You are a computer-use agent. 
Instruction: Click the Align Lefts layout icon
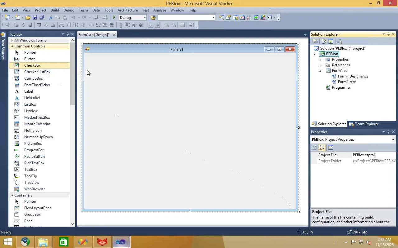click(x=16, y=25)
